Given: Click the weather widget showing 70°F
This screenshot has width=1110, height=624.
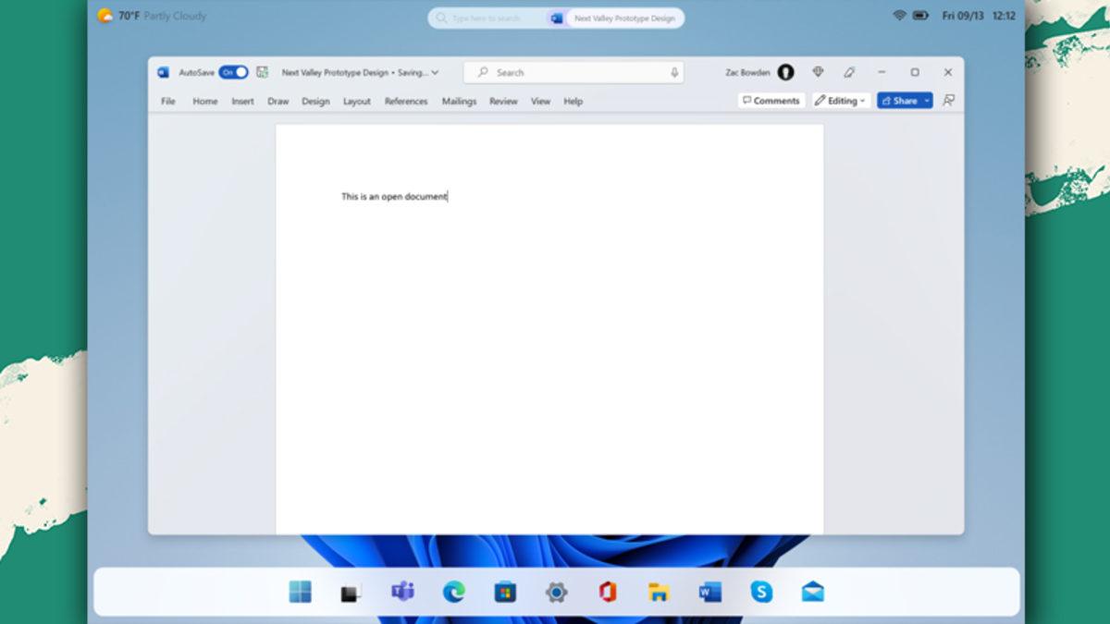Looking at the screenshot, I should tap(153, 16).
